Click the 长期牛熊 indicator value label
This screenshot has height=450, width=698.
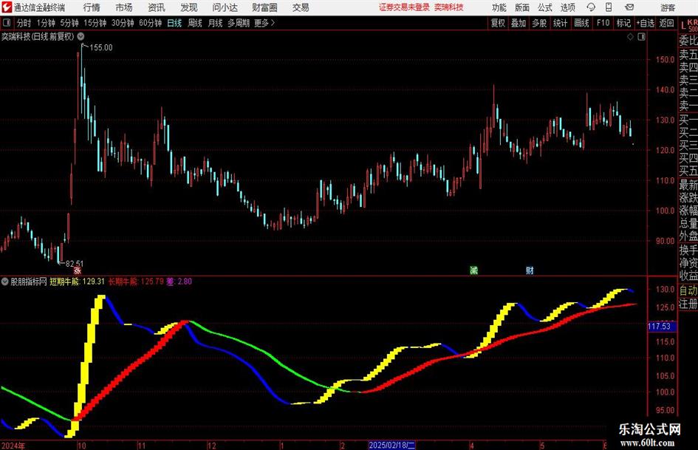tap(135, 281)
